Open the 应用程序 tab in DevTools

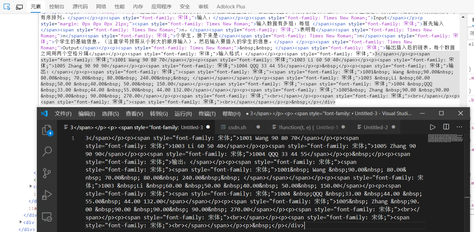tap(161, 7)
